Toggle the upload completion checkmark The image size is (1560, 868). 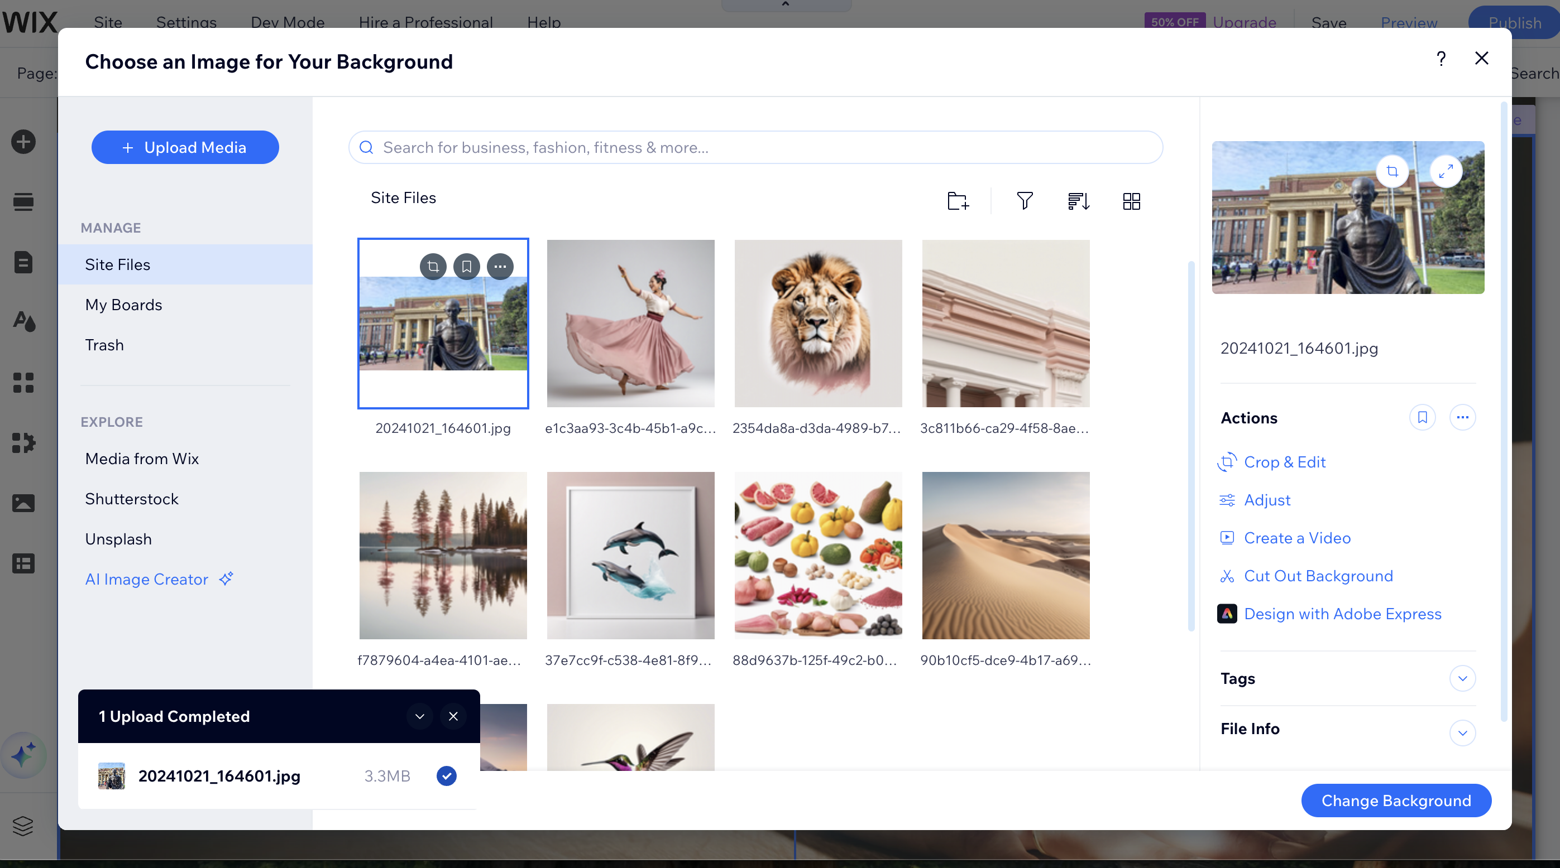click(x=446, y=775)
